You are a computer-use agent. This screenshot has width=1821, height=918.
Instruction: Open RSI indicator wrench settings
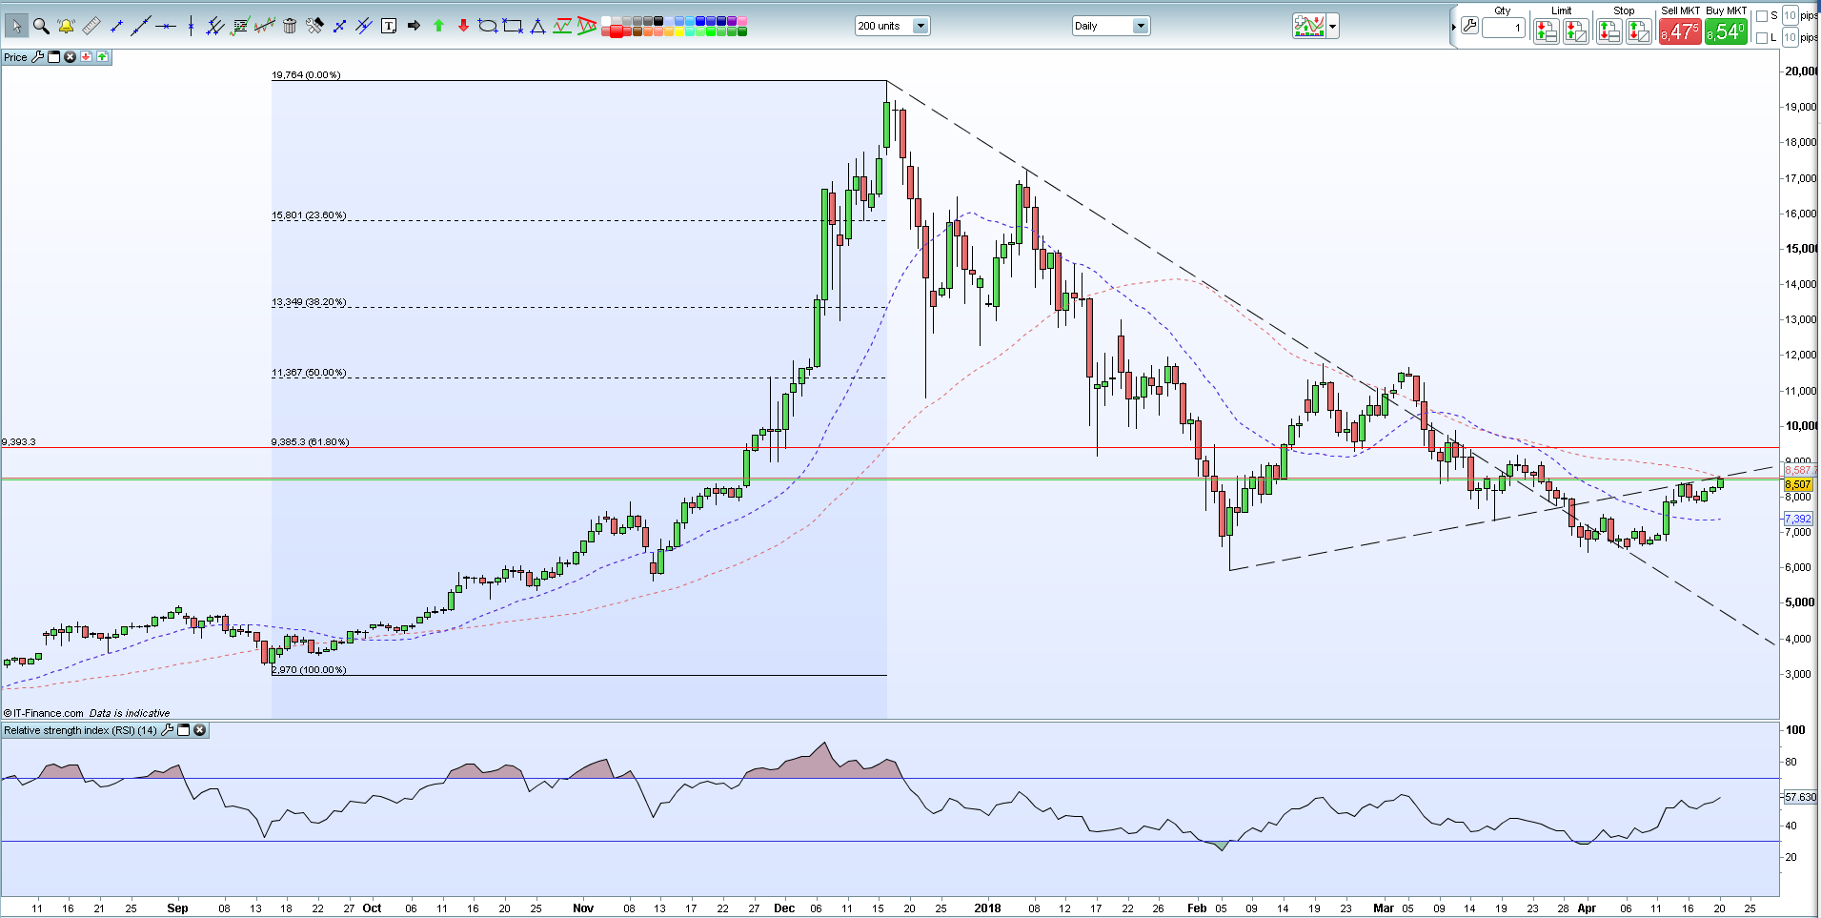tap(168, 730)
